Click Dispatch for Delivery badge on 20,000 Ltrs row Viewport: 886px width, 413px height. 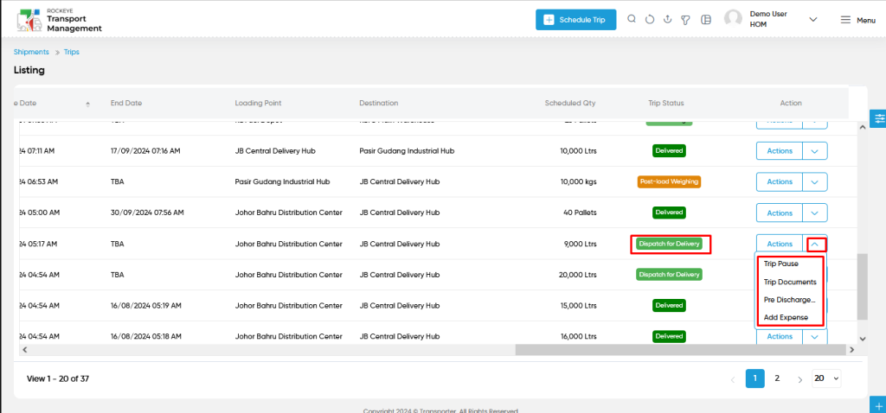(669, 275)
